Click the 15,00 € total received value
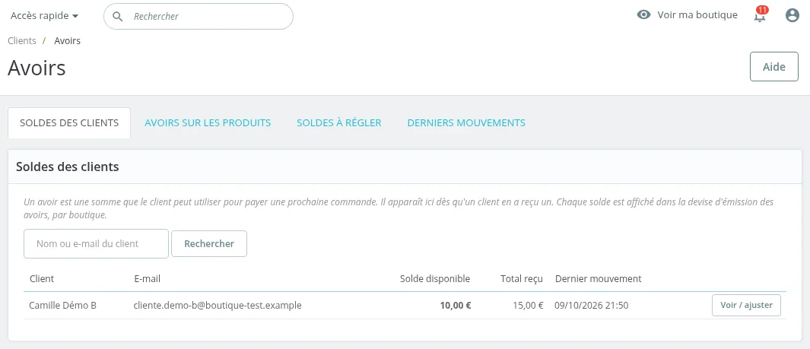The height and width of the screenshot is (349, 810). [x=528, y=305]
